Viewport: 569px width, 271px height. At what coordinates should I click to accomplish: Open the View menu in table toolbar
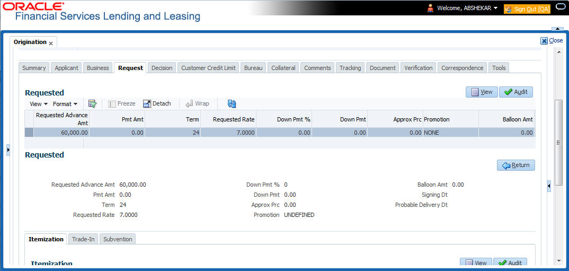39,104
